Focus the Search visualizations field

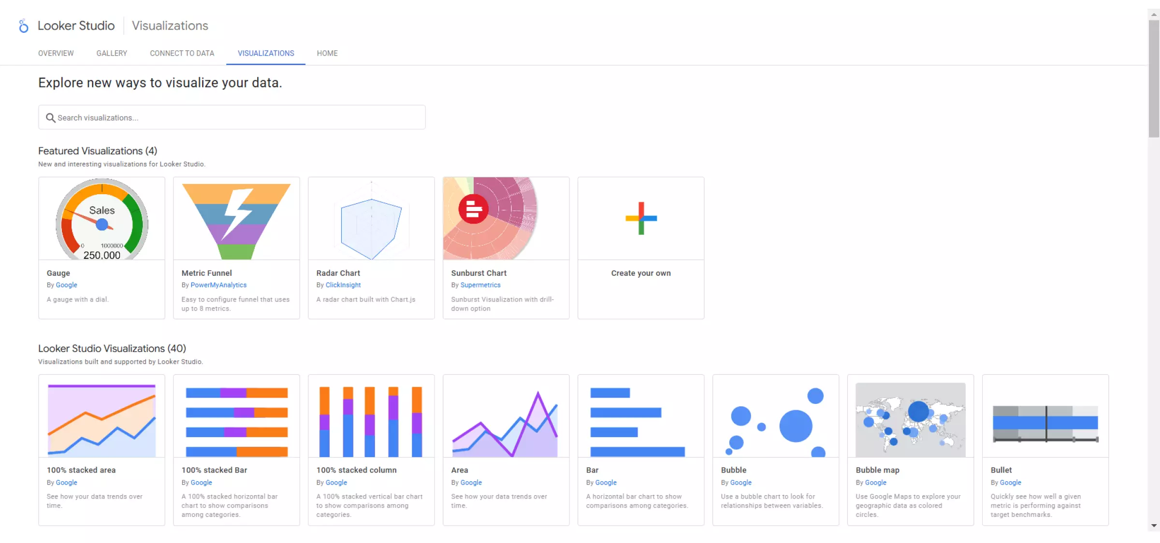232,117
